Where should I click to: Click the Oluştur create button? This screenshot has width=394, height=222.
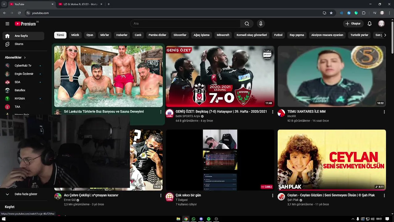tap(353, 24)
